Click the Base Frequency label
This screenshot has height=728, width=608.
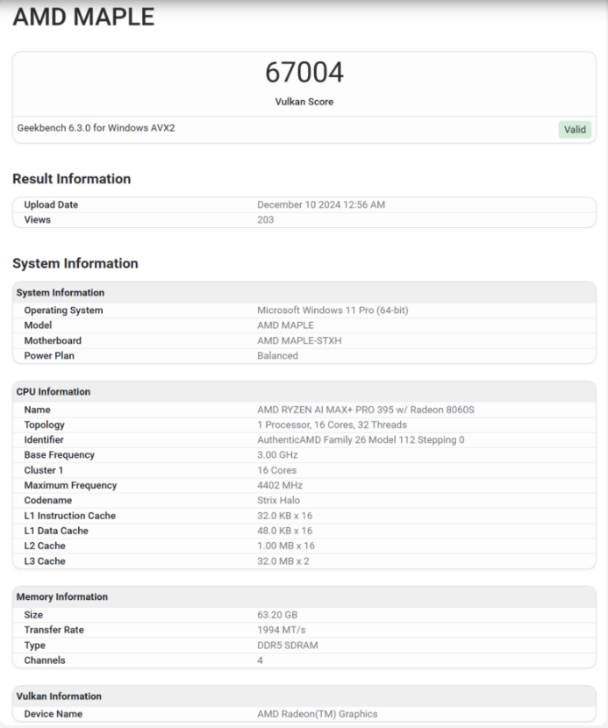click(60, 455)
